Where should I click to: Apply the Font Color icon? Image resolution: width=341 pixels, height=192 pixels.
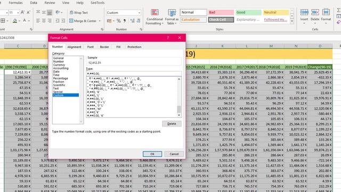(x=25, y=21)
